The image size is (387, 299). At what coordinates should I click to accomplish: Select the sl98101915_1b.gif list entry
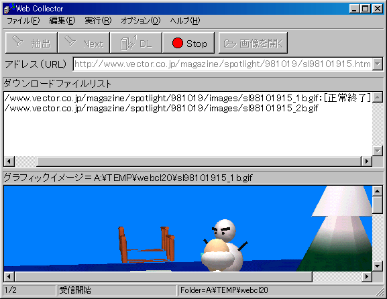[x=188, y=98]
